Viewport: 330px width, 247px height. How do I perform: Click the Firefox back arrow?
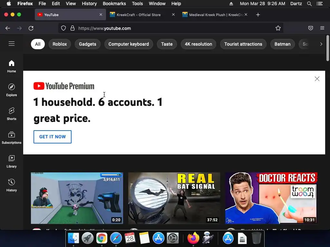click(x=8, y=28)
